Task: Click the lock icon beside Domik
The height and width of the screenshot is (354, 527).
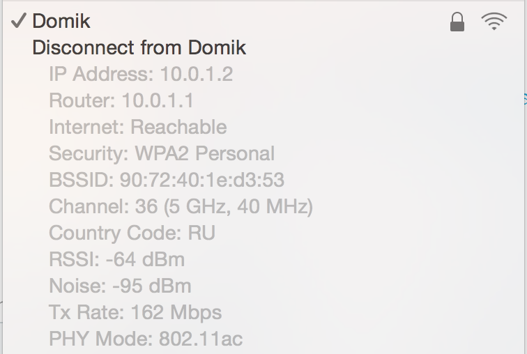Action: [457, 22]
